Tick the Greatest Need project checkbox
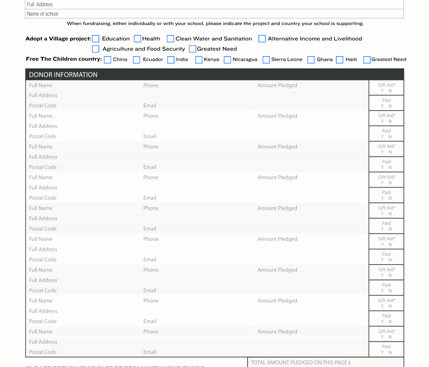 (x=192, y=49)
